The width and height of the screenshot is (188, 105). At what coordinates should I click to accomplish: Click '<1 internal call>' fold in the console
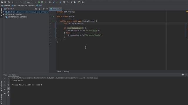[x=91, y=78]
